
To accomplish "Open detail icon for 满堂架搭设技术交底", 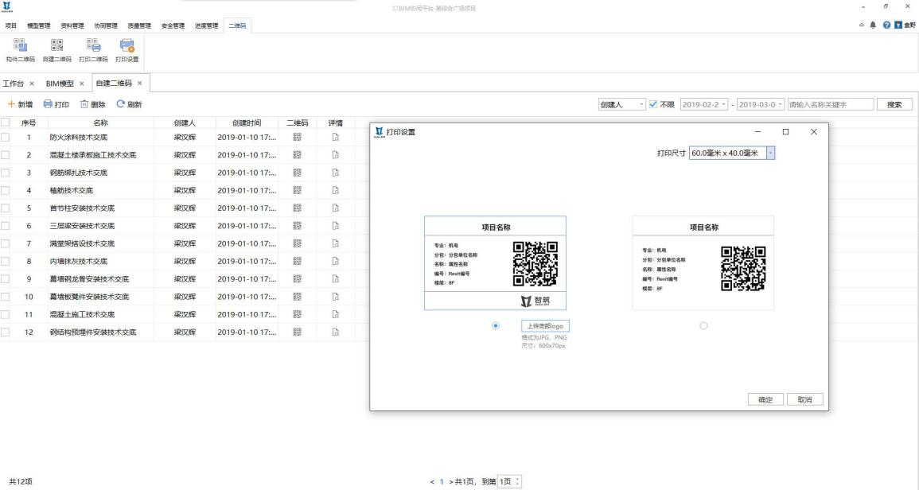I will point(335,243).
